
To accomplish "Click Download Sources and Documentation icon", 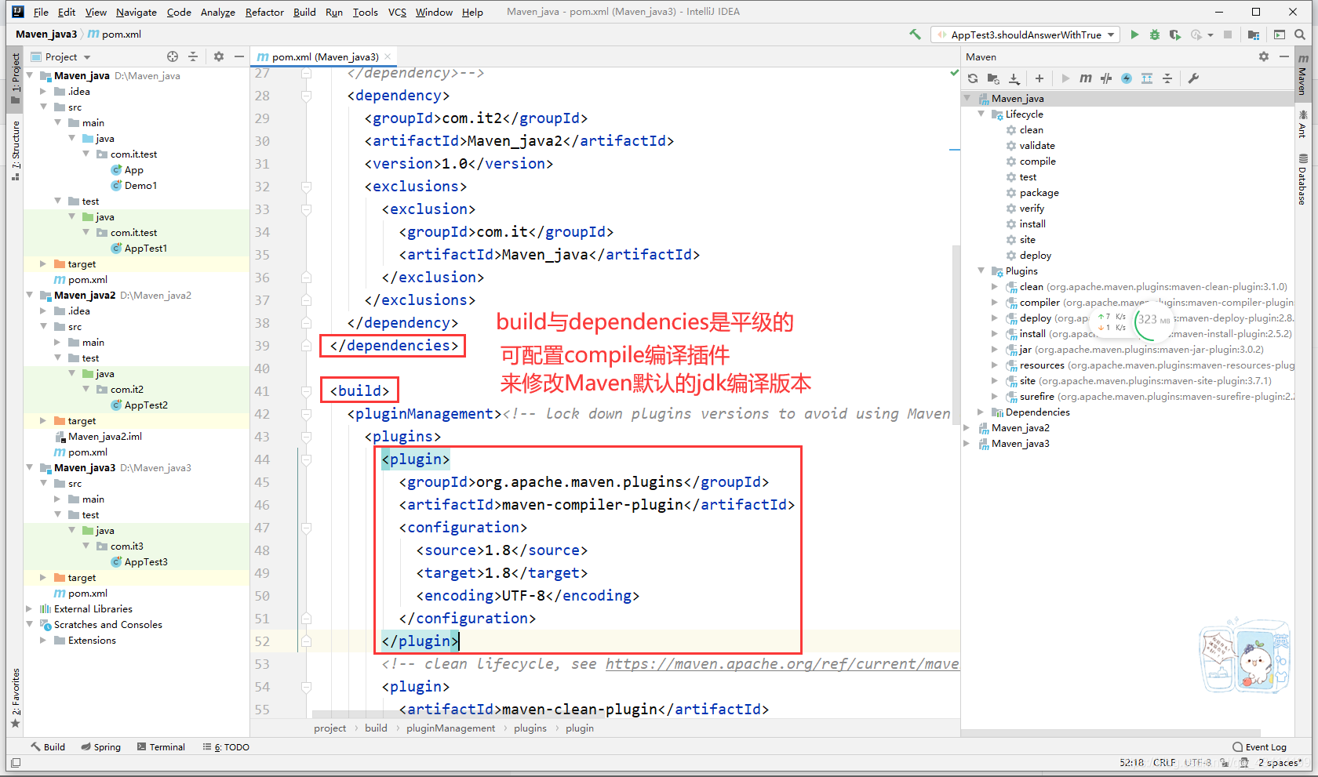I will coord(1014,78).
